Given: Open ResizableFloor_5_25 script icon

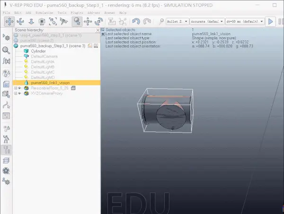Looking at the screenshot, I should [73, 88].
